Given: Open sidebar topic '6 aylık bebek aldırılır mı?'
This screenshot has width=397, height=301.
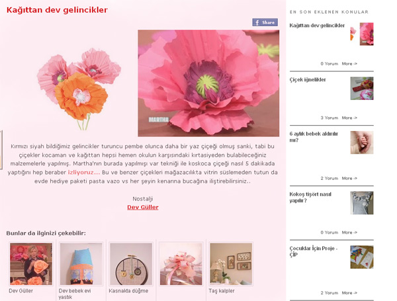Looking at the screenshot, I should click(314, 137).
